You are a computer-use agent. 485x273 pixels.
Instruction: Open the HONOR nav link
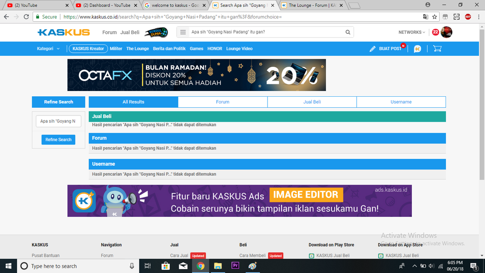click(x=215, y=49)
